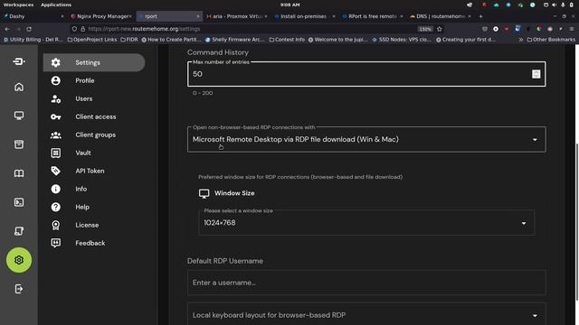Bookmark this page with the star icon
This screenshot has width=579, height=325.
pos(440,29)
